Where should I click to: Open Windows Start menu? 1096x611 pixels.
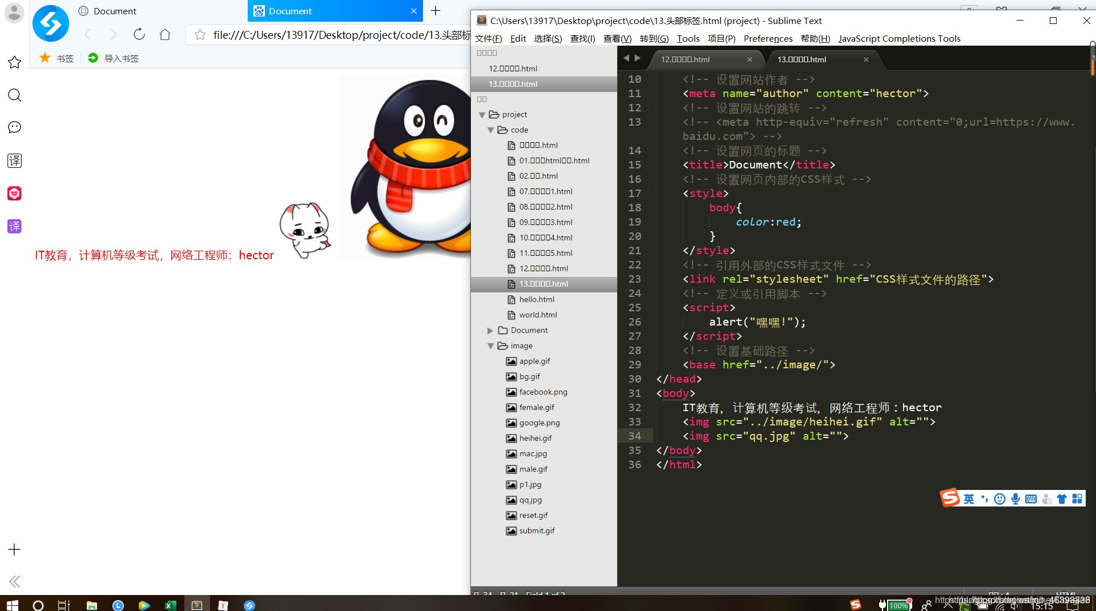[13, 605]
